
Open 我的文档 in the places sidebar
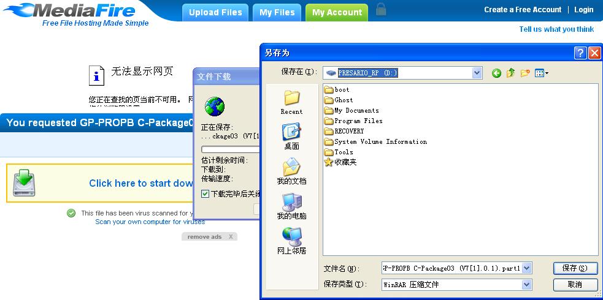pos(291,171)
